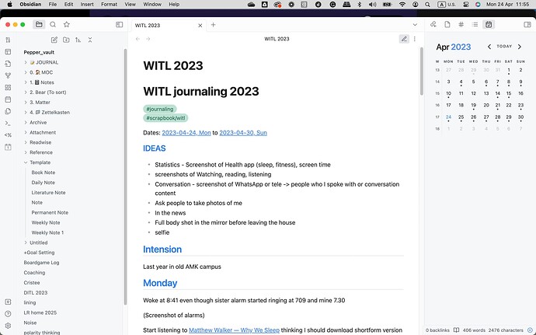
Task: Open macOS Spotlight search icon
Action: pos(428,4)
